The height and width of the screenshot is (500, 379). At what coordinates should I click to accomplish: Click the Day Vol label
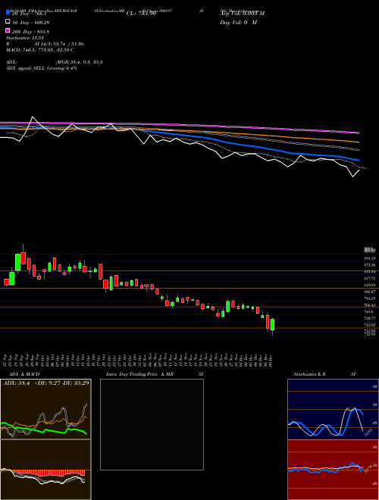click(238, 22)
